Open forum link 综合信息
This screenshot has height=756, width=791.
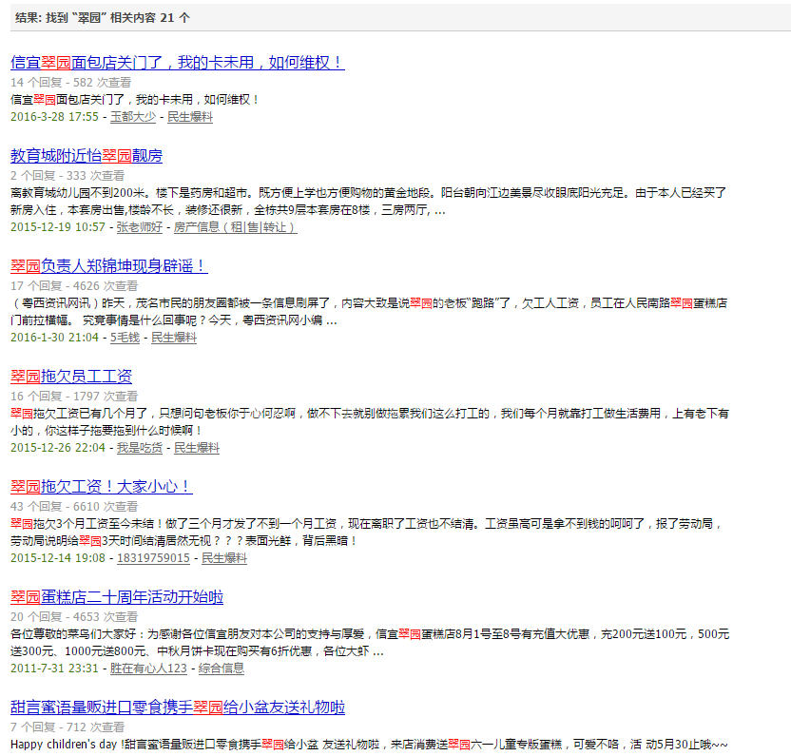(222, 669)
